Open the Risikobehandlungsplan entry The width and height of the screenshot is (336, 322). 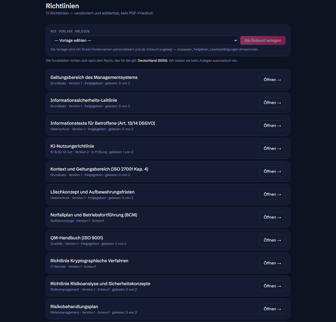(x=272, y=309)
